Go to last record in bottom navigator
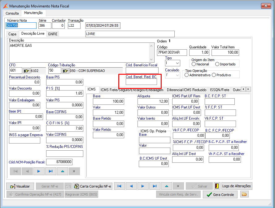 pyautogui.click(x=155, y=186)
